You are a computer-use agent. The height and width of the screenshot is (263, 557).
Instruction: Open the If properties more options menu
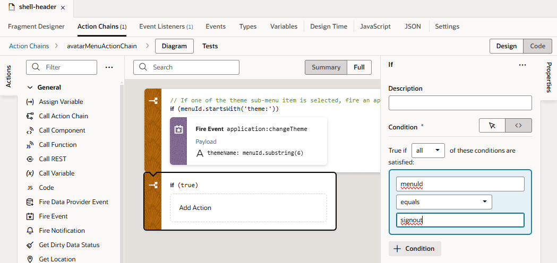[522, 65]
